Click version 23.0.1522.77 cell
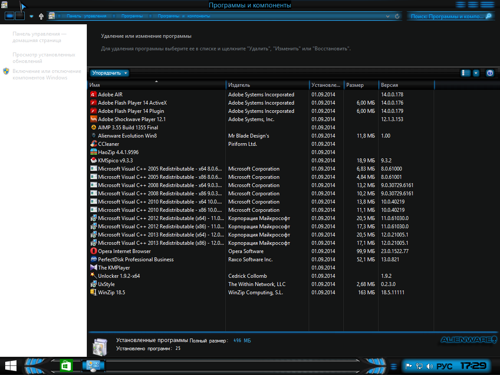The image size is (500, 375). (395, 251)
